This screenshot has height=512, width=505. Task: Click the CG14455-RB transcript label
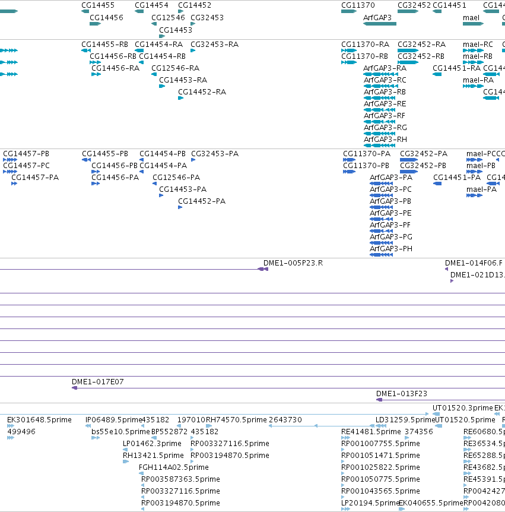[104, 45]
